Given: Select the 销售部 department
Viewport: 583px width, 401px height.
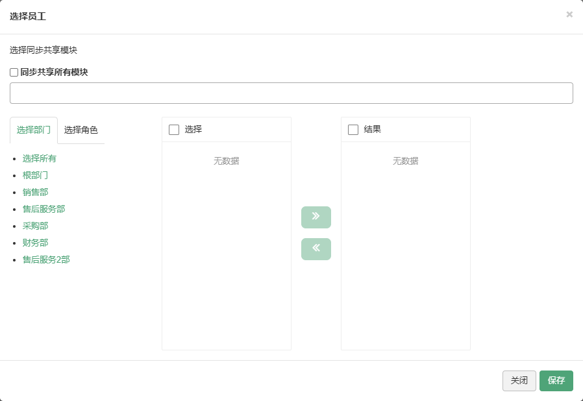Looking at the screenshot, I should coord(35,192).
